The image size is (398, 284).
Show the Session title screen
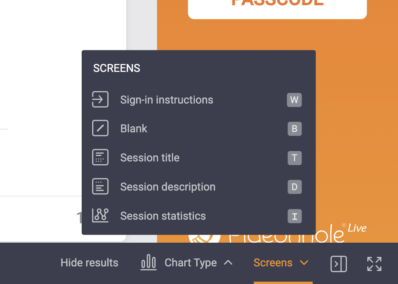click(150, 157)
